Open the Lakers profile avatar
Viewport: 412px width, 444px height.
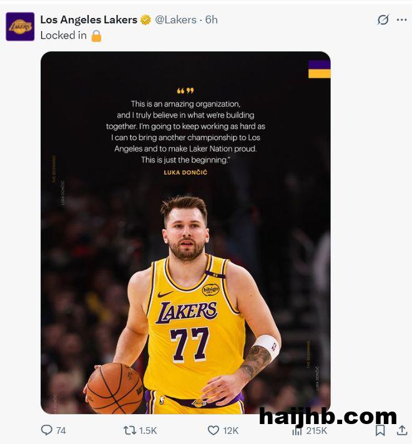tap(20, 27)
